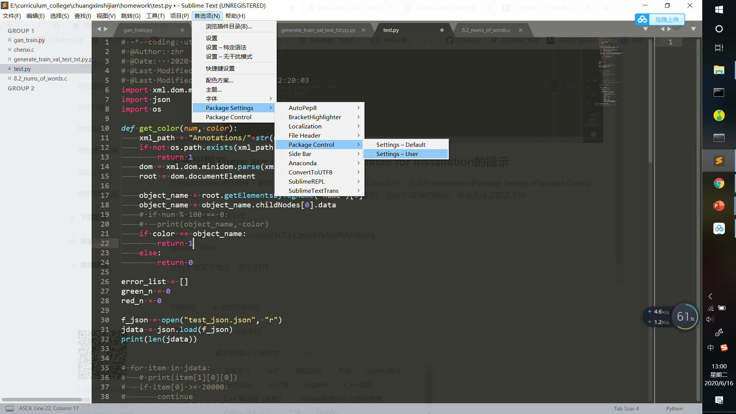Click Package Control under Package Settings entry
The image size is (736, 414).
234,117
